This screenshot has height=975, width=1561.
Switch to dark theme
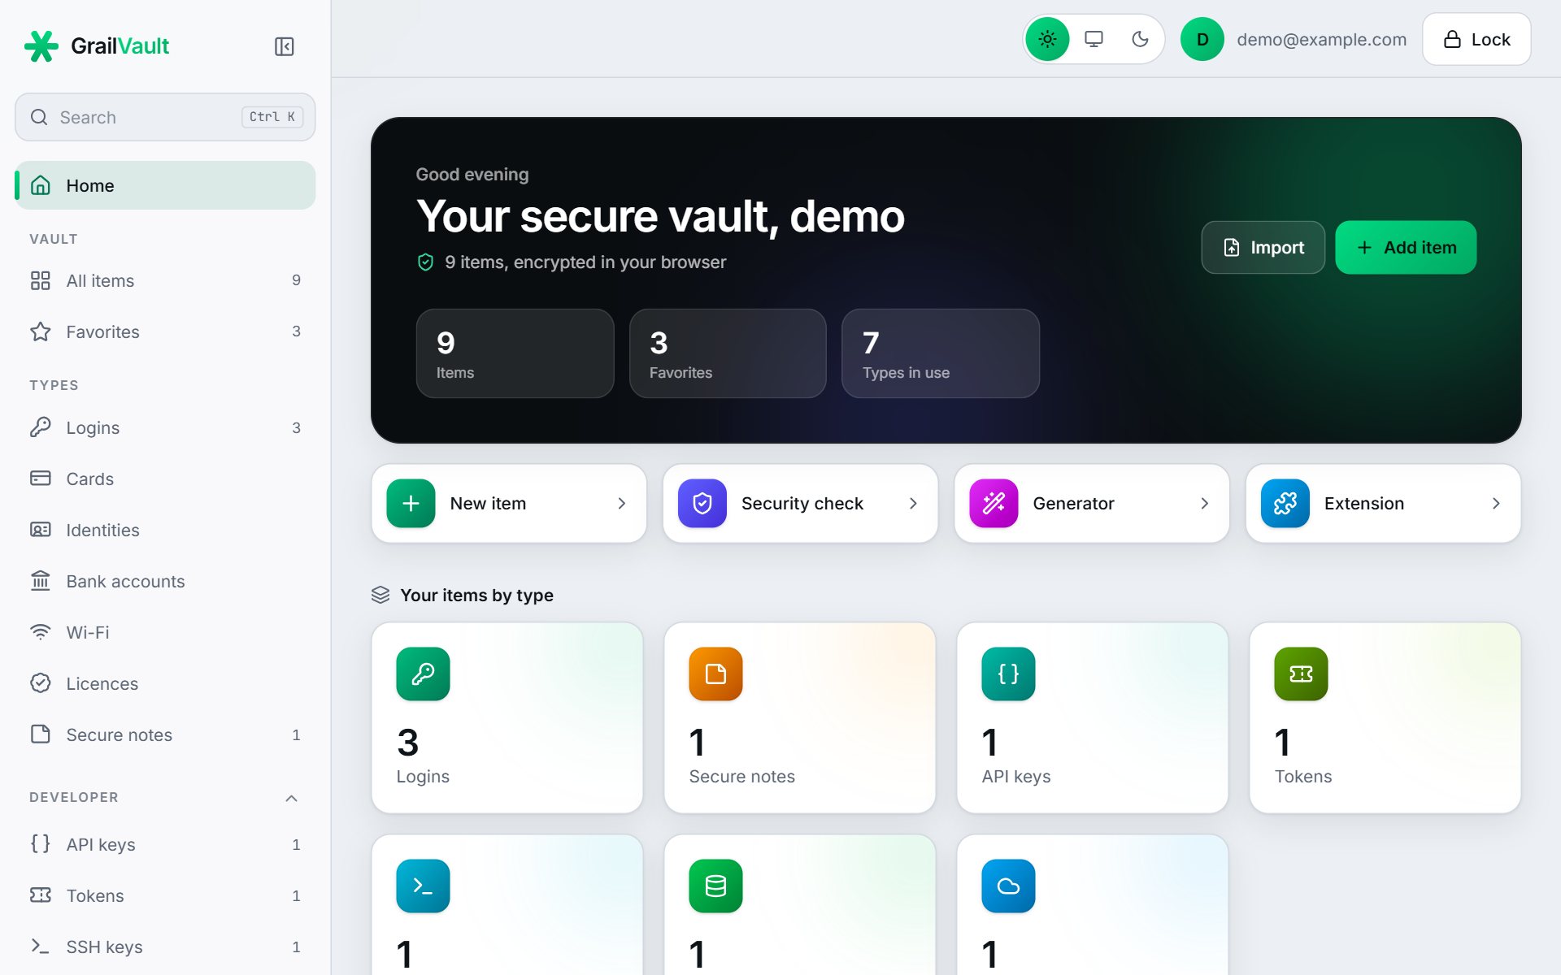coord(1140,39)
